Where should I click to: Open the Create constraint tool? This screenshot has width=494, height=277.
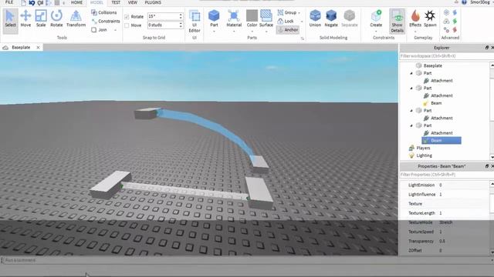coord(376,18)
